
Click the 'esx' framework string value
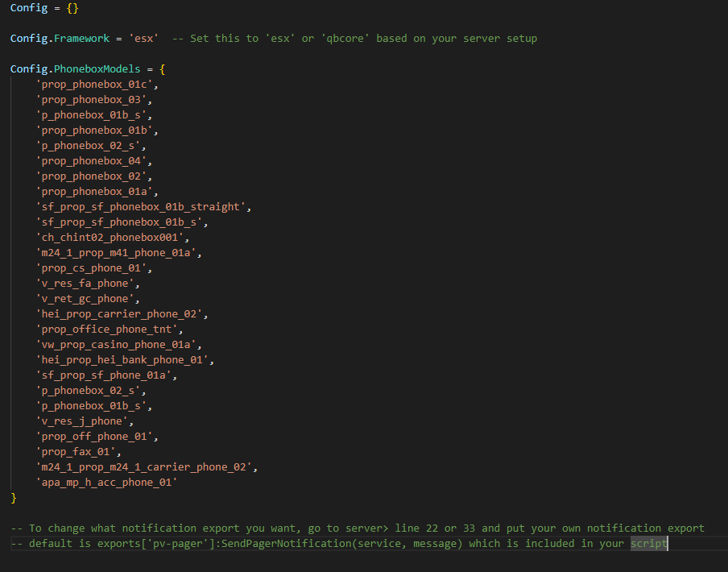coord(144,39)
